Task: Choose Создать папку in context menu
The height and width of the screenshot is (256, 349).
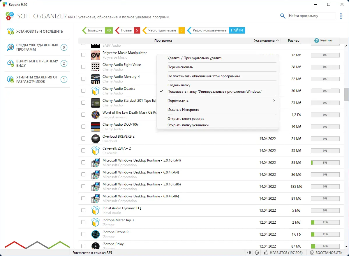Action: 218,85
